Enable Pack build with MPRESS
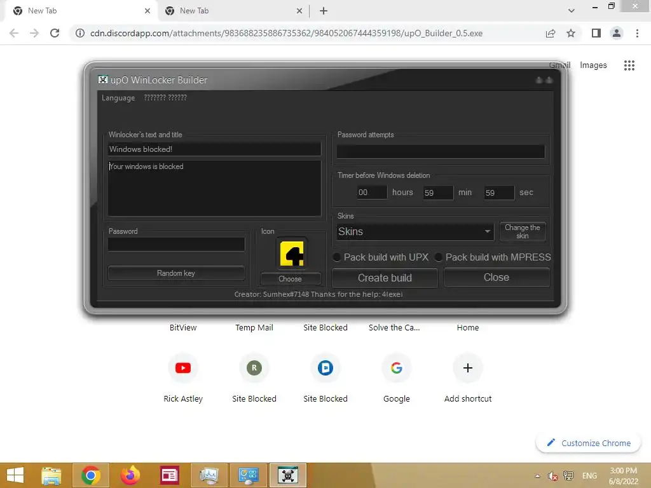Image resolution: width=651 pixels, height=488 pixels. [439, 257]
